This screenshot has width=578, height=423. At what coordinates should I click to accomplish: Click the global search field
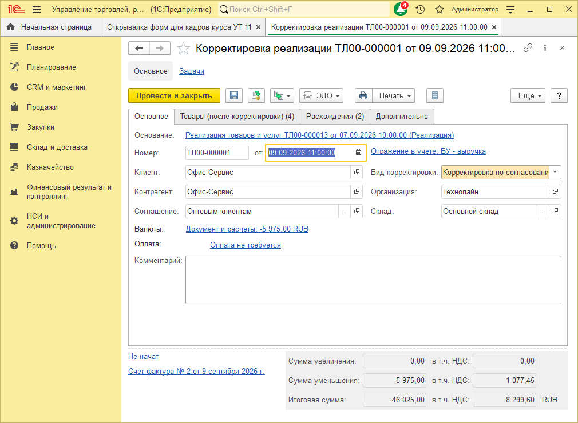pyautogui.click(x=303, y=9)
